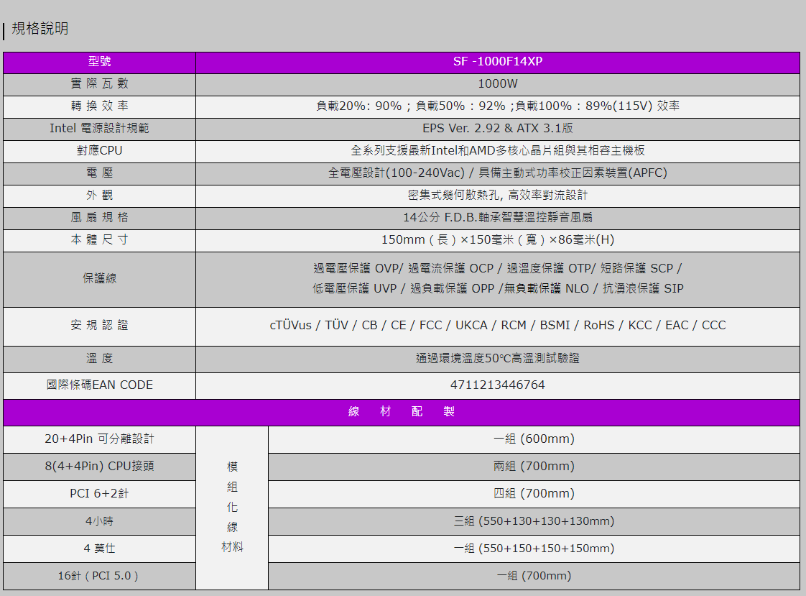The image size is (806, 596).
Task: Click the 線材配製 purple header bar
Action: point(402,412)
